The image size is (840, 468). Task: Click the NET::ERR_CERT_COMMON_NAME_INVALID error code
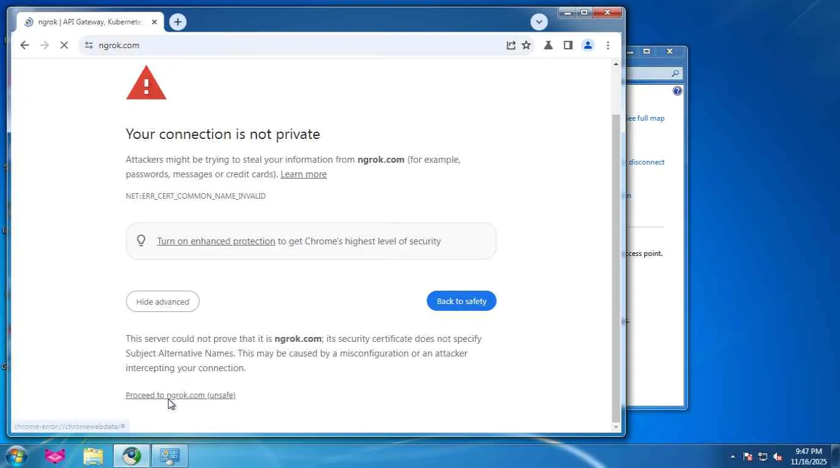coord(195,196)
